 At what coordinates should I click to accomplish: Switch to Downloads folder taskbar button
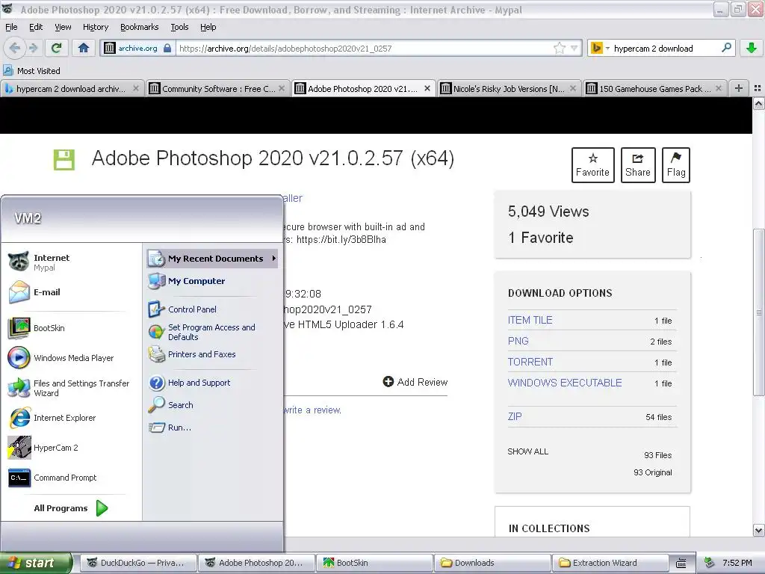pyautogui.click(x=492, y=563)
